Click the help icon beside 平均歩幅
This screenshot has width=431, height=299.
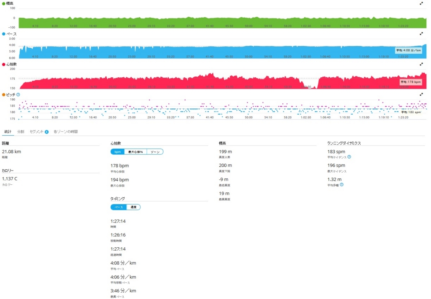(x=341, y=185)
